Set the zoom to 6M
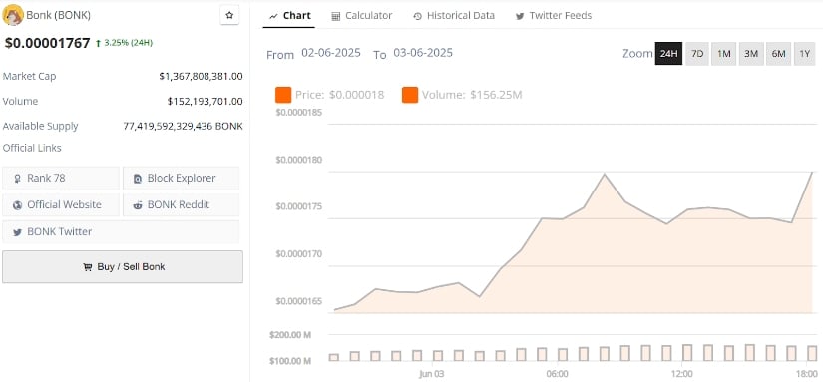This screenshot has height=382, width=823. click(x=778, y=54)
